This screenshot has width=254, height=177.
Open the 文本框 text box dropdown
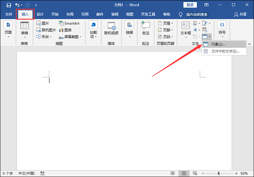click(186, 30)
